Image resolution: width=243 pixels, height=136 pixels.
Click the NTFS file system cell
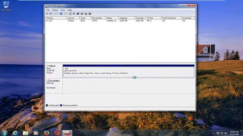pos(95,21)
